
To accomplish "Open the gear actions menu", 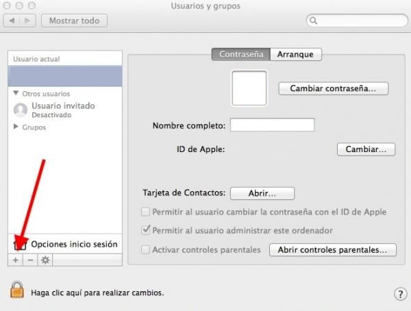I will 46,260.
